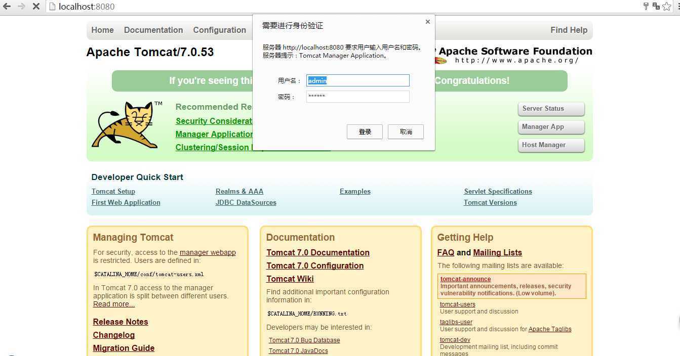680x356 pixels.
Task: Click the Manager App button
Action: 551,127
